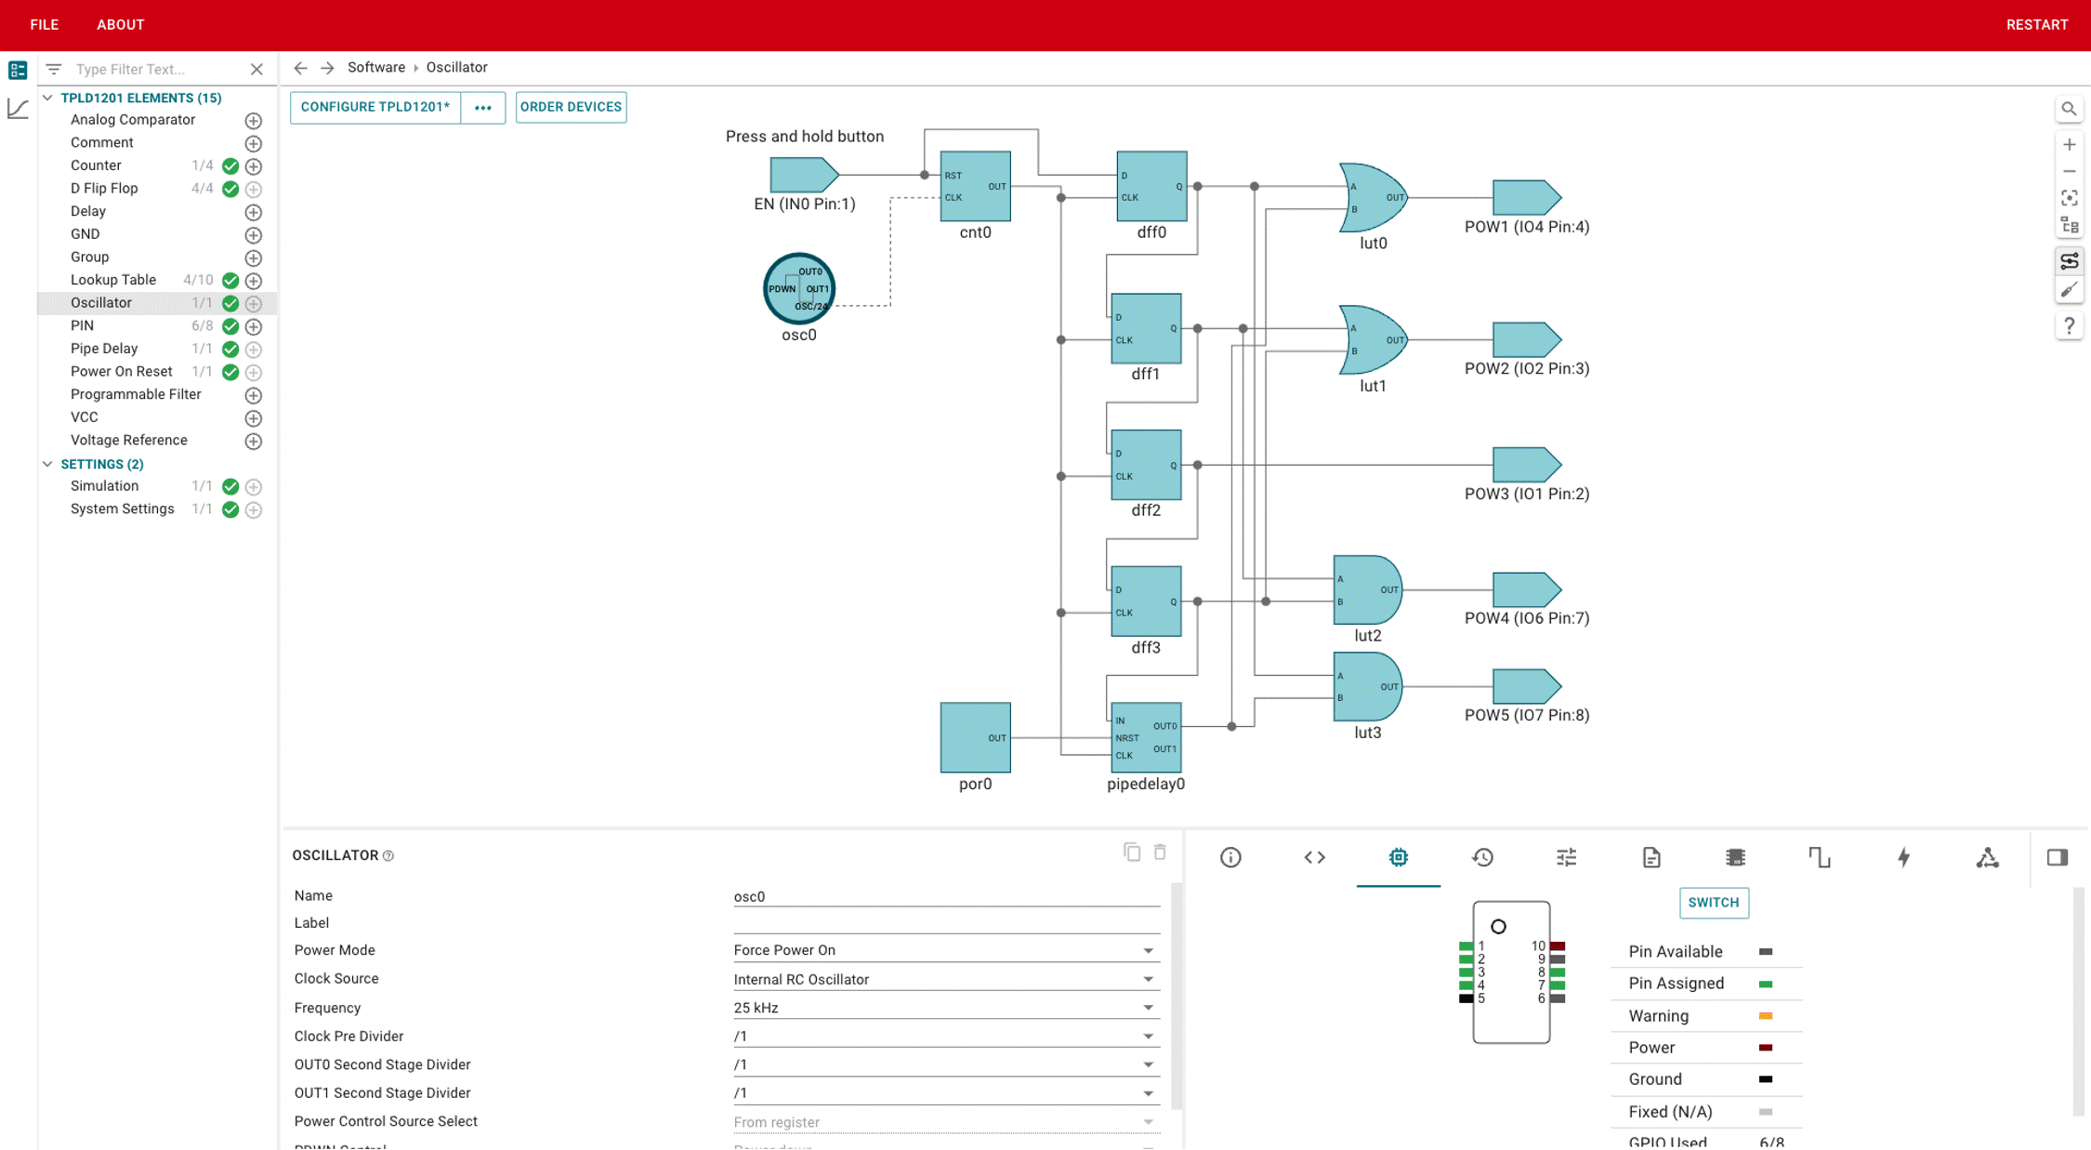Screen dimensions: 2091x1150
Task: Select Frequency dropdown for osc0
Action: pyautogui.click(x=941, y=1007)
